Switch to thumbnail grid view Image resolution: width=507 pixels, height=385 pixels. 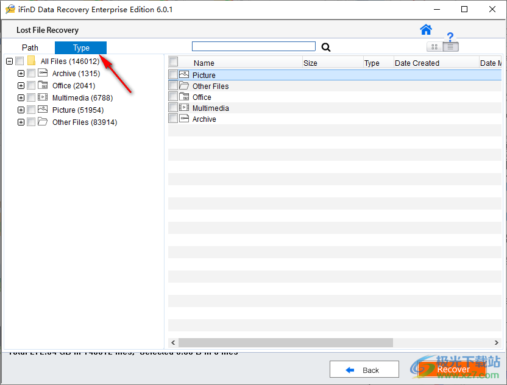click(x=434, y=46)
